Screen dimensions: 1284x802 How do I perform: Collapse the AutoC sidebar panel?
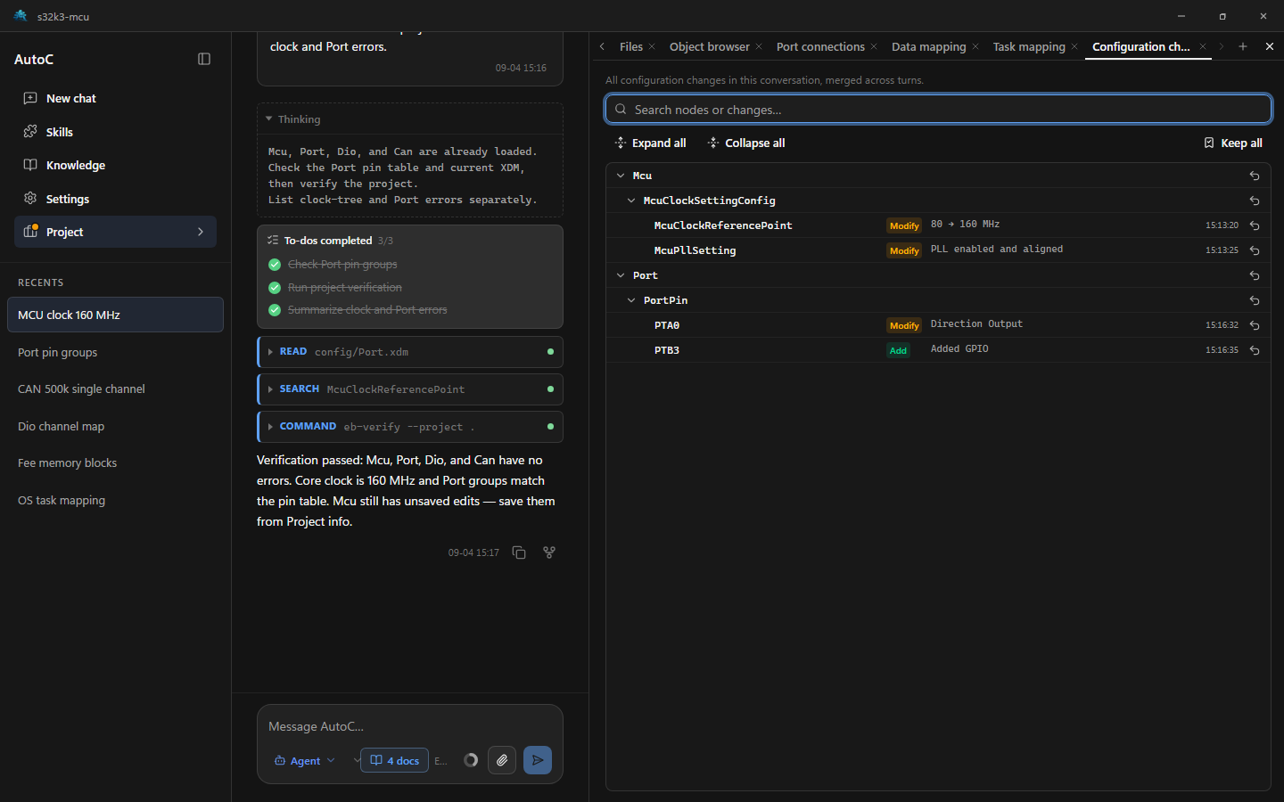[x=204, y=59]
